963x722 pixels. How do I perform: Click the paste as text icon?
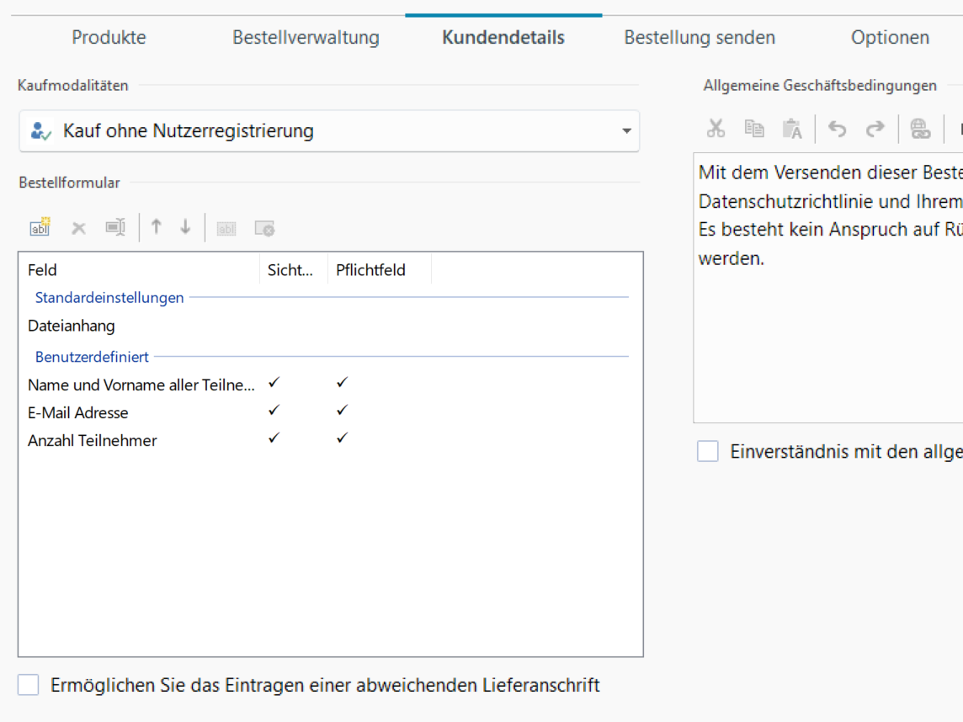792,129
